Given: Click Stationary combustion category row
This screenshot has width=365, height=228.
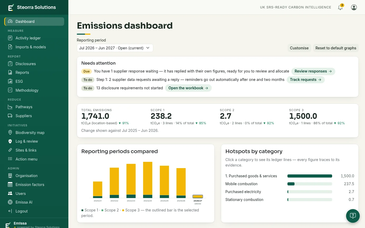Looking at the screenshot, I should (x=290, y=200).
